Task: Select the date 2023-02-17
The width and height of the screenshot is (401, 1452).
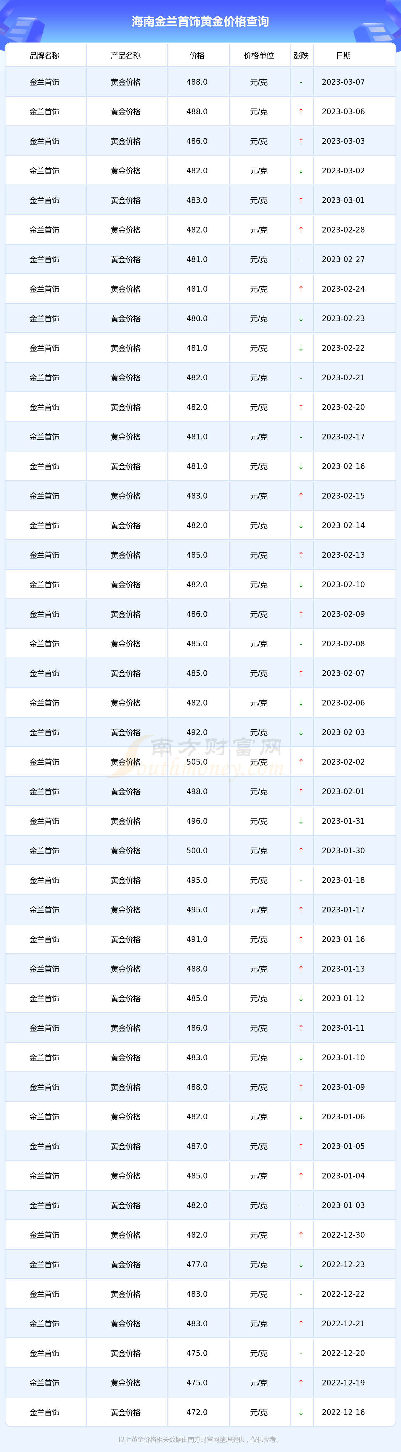Action: 343,437
